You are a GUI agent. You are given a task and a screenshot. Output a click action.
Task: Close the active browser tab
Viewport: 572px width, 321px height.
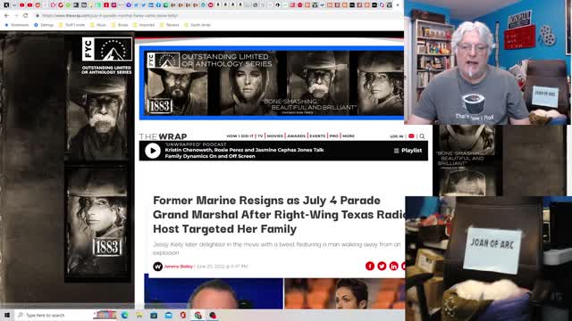[x=398, y=5]
